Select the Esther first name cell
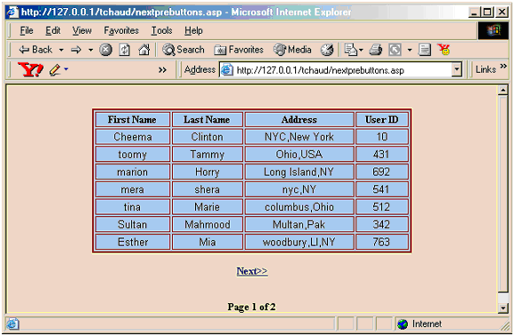Viewport: 515px width, 336px height. coord(132,242)
